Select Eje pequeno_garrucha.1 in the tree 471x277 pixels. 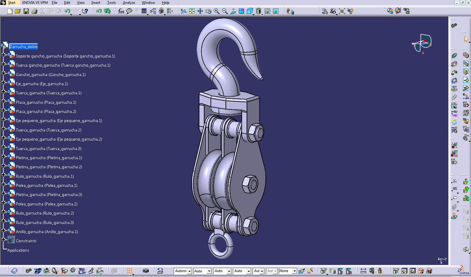point(59,121)
